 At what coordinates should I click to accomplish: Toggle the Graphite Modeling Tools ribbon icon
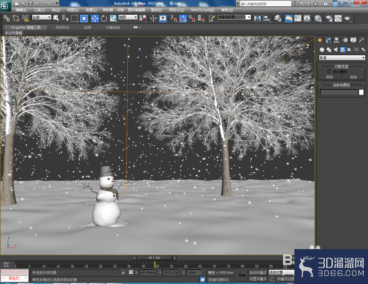click(289, 18)
